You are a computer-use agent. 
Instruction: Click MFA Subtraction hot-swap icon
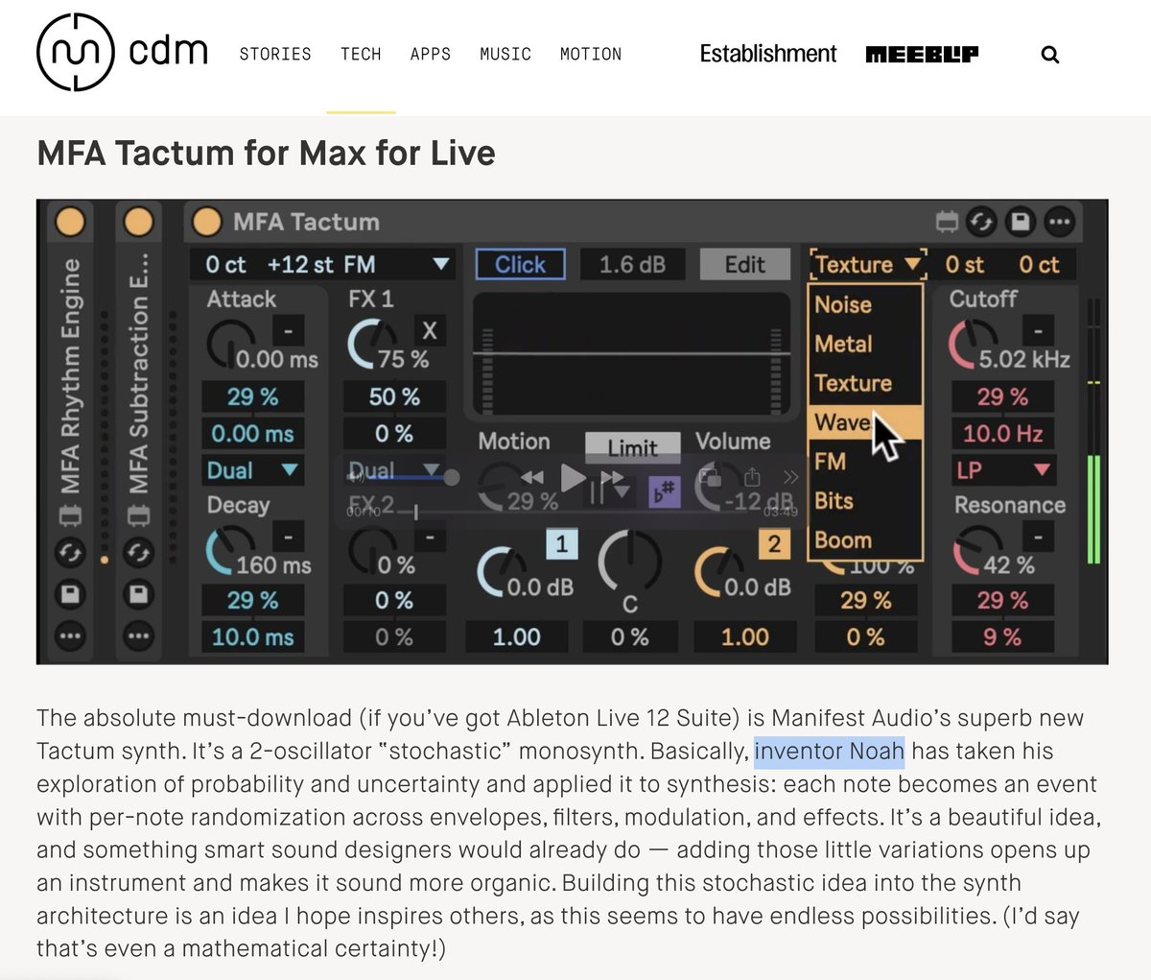[x=139, y=553]
